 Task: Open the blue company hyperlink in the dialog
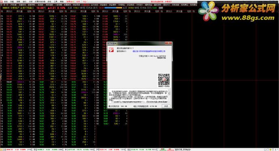(x=149, y=51)
